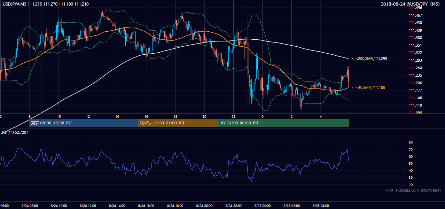Click hour marker 22 under the price chart

[x=233, y=117]
